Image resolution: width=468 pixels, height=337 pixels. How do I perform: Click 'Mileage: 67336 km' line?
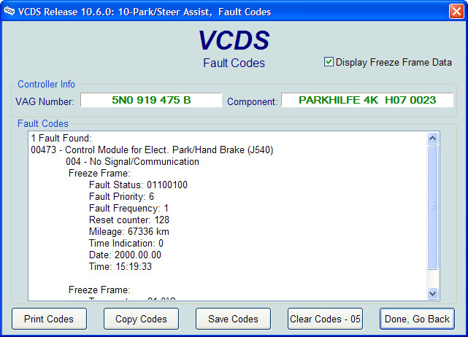coord(129,231)
